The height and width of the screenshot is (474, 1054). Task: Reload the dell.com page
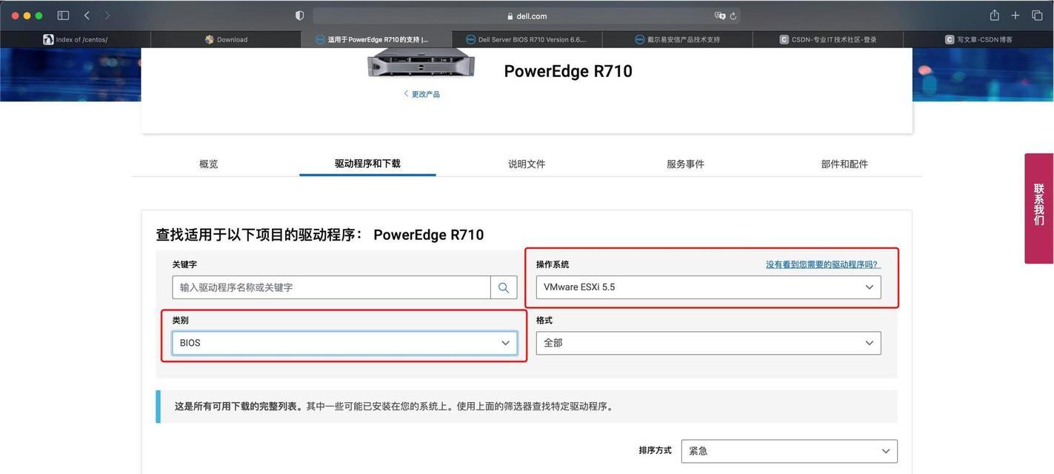[733, 16]
